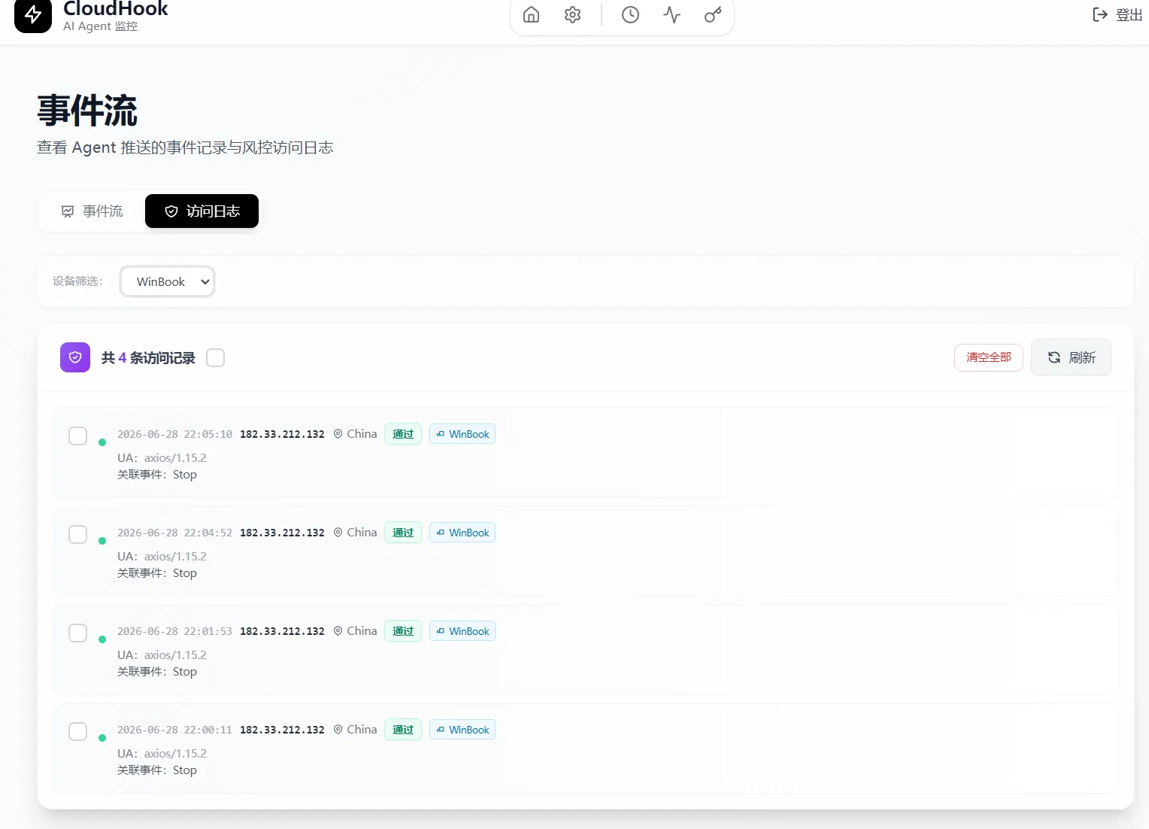
Task: Click the CloudHook lightning logo icon
Action: [33, 14]
